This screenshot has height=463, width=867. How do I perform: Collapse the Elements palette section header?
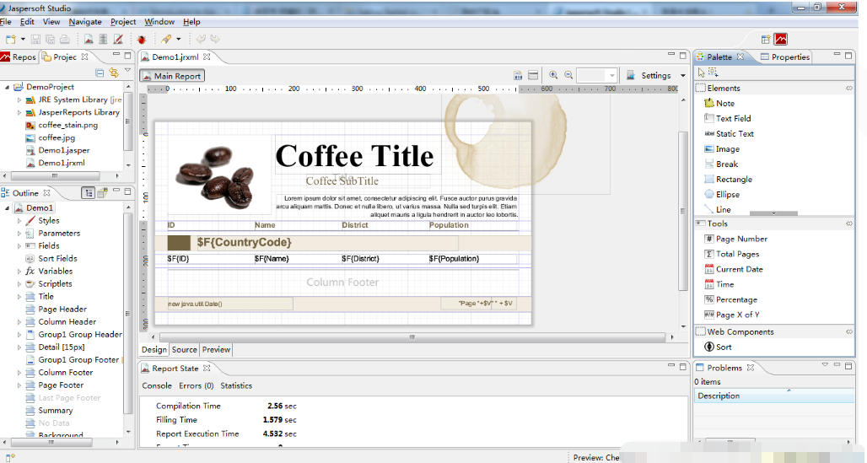[x=724, y=89]
